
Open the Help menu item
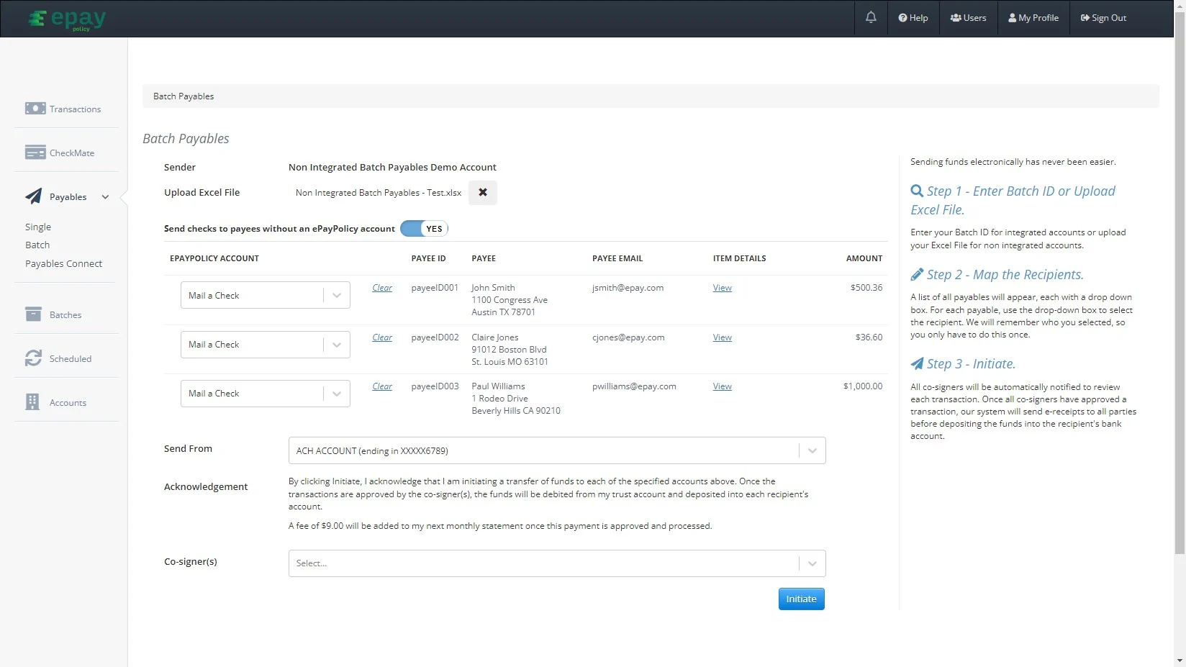pos(913,18)
